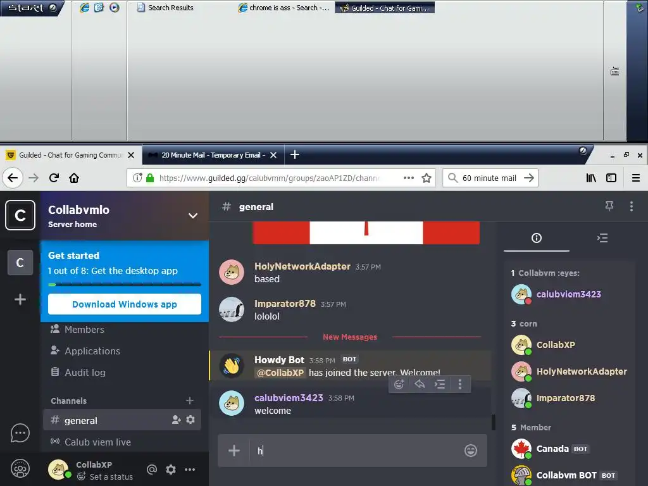Invite members icon on general channel

tap(176, 420)
